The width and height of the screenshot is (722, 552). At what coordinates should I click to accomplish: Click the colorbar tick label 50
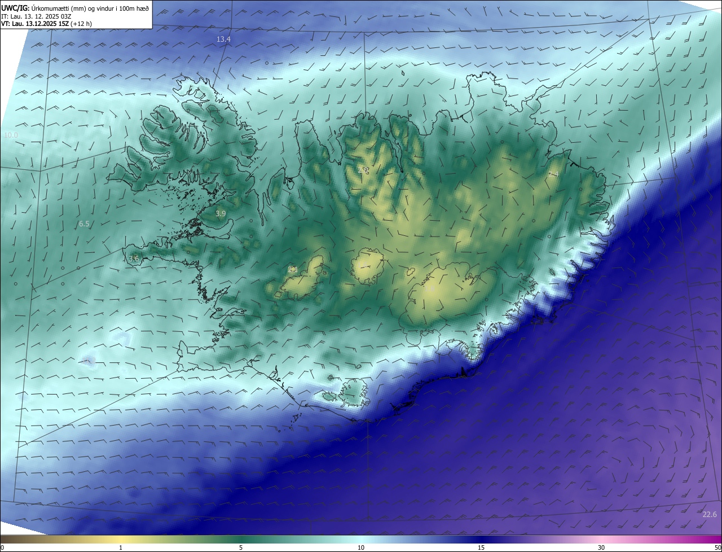tap(717, 547)
